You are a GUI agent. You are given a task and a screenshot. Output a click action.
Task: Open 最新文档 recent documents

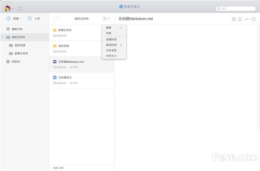click(17, 29)
